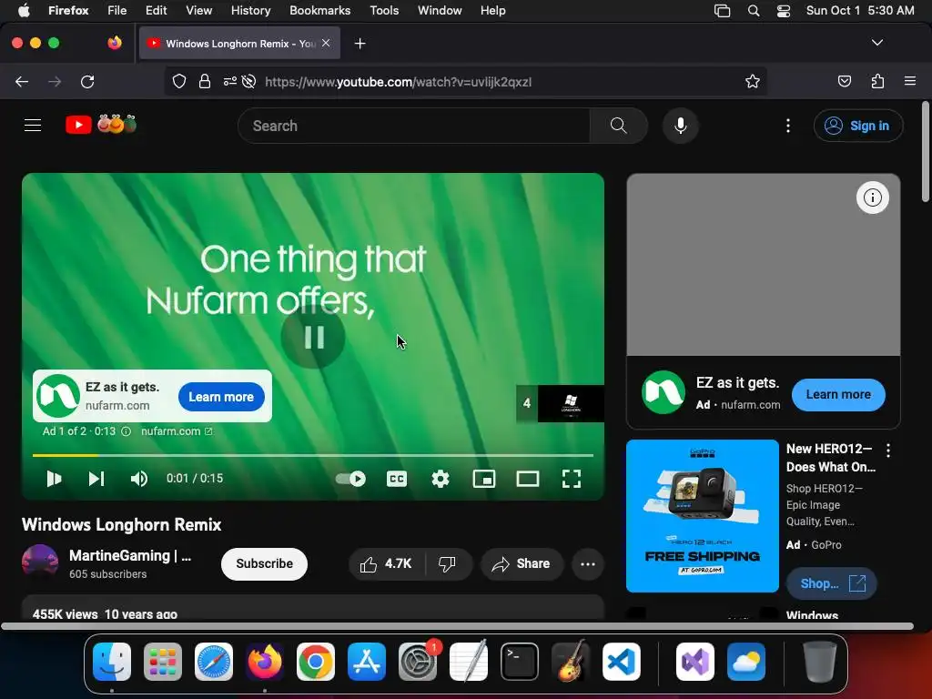The image size is (932, 699).
Task: Open MartineGaming channel avatar
Action: pos(40,562)
